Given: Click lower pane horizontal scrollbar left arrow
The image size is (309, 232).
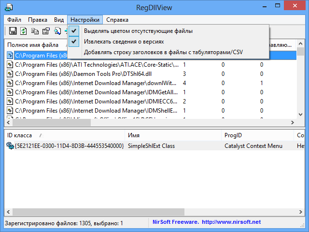Looking at the screenshot, I should pyautogui.click(x=8, y=212).
